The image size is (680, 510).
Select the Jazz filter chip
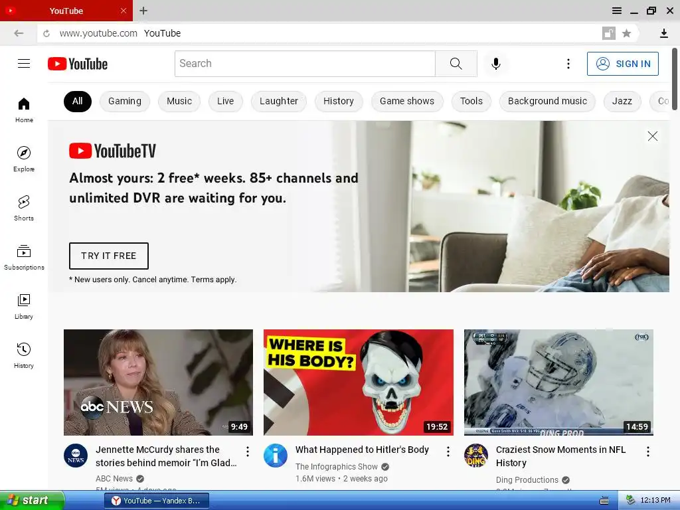(x=622, y=102)
